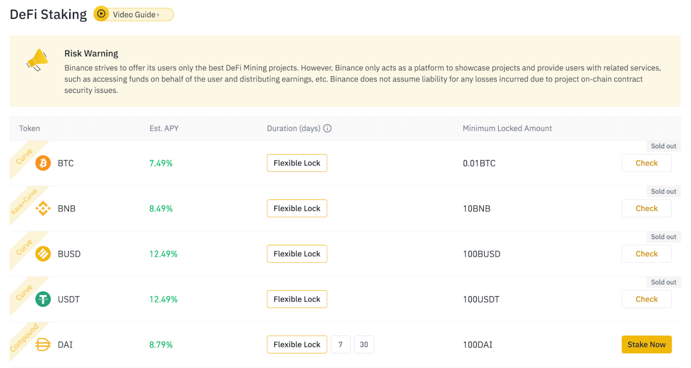This screenshot has width=691, height=368.
Task: Click the Curve ribbon on BTC row
Action: point(25,157)
